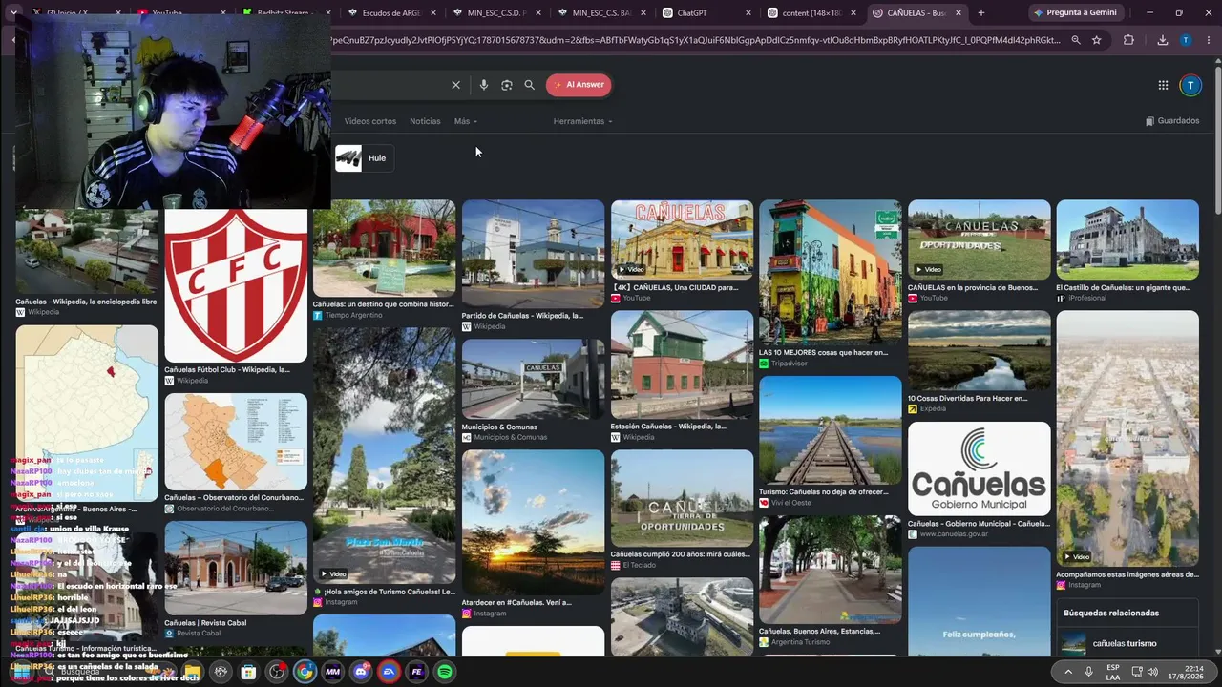Open the Observatorio del Conurbano map image
Image resolution: width=1222 pixels, height=687 pixels.
[x=236, y=441]
